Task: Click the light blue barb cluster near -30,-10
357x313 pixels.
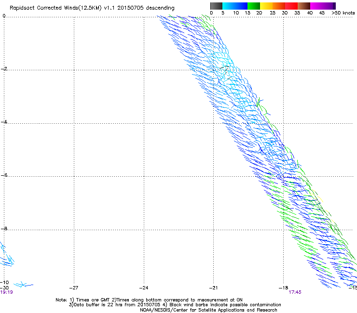Action: click(x=23, y=285)
